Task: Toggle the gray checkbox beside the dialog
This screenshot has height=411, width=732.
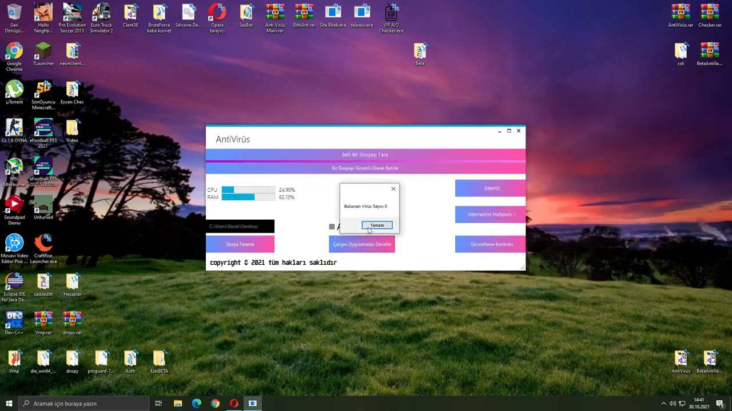Action: [332, 227]
